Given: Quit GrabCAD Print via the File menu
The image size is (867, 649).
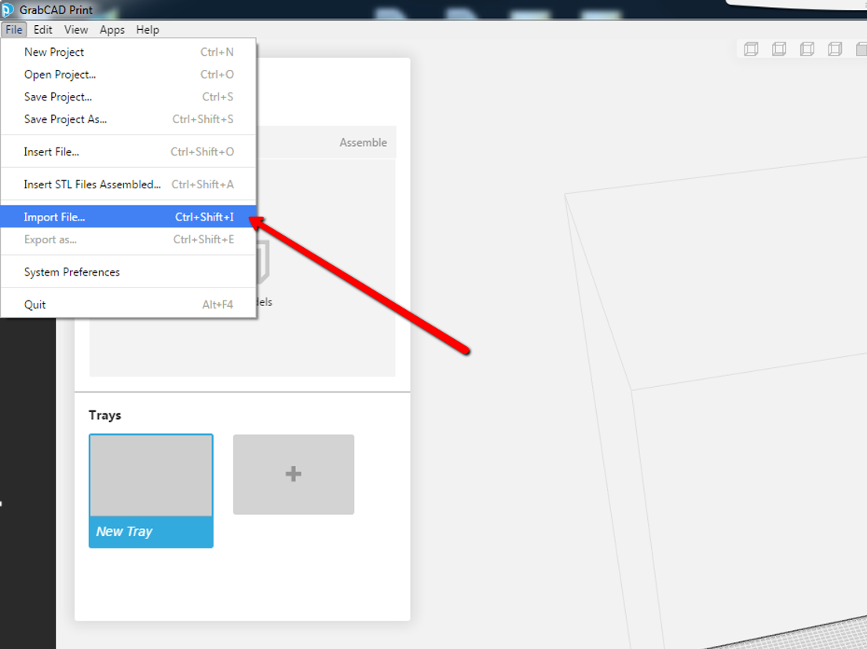Looking at the screenshot, I should coord(128,305).
